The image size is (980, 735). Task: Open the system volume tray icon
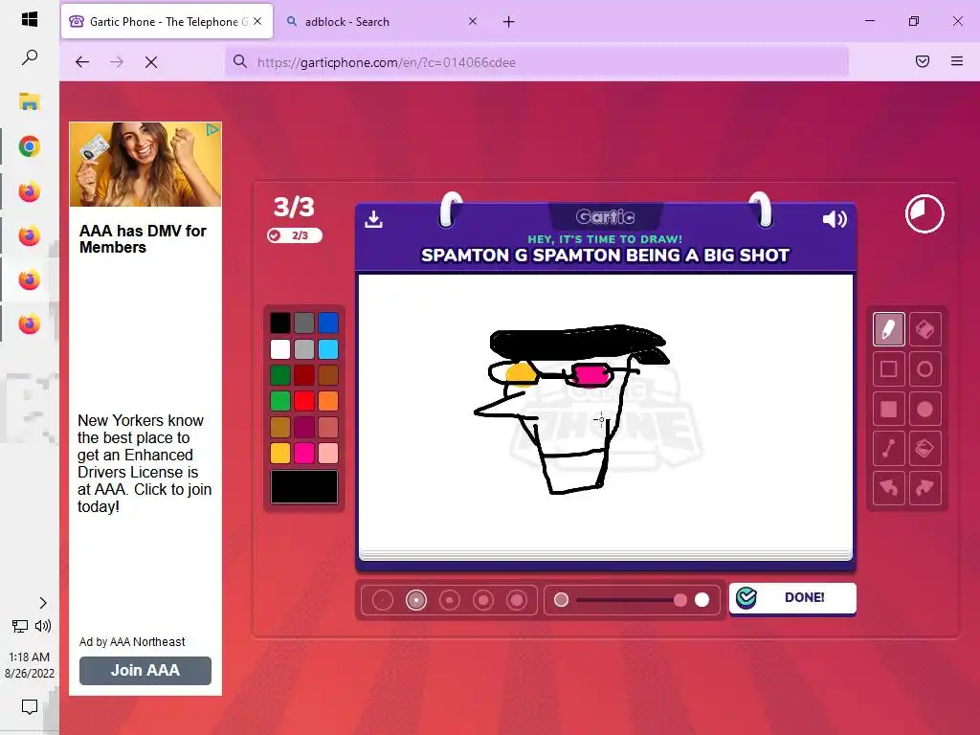point(43,626)
